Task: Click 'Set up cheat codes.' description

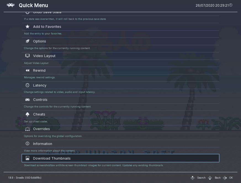Action: click(x=36, y=122)
